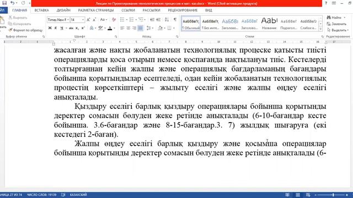Open the Выделить select dropdown

pos(338,30)
